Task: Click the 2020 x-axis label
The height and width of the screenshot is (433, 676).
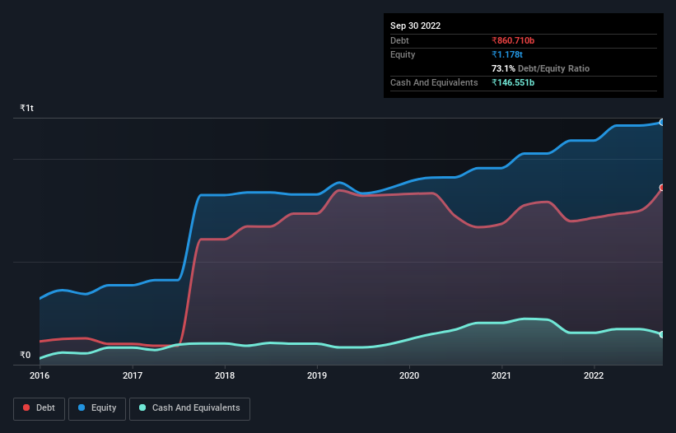Action: coord(409,375)
